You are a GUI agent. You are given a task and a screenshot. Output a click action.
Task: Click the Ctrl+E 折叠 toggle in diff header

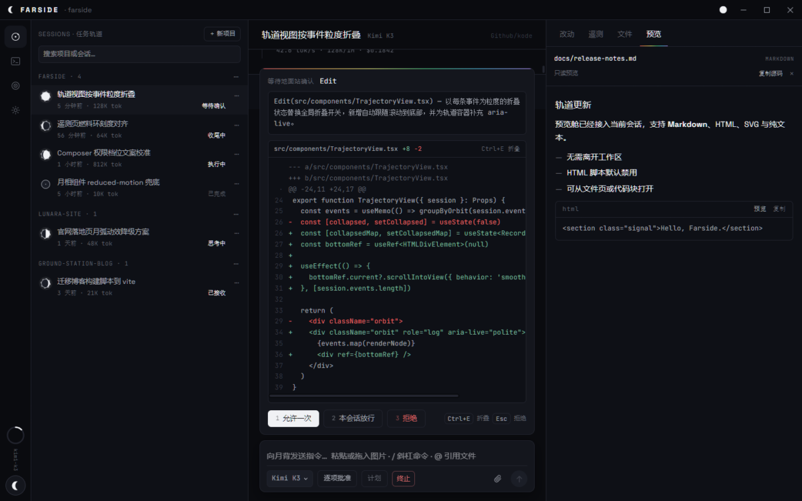tap(500, 149)
